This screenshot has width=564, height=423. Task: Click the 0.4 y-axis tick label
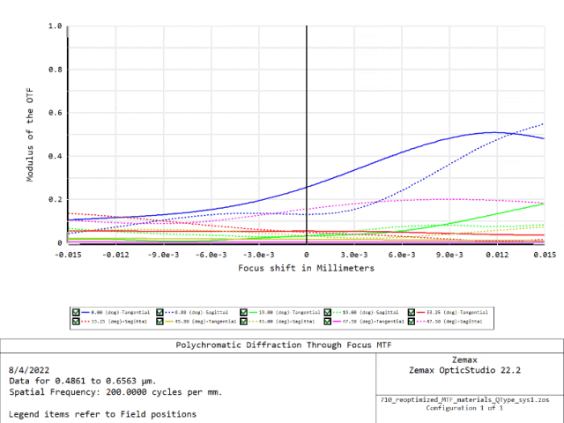point(56,156)
